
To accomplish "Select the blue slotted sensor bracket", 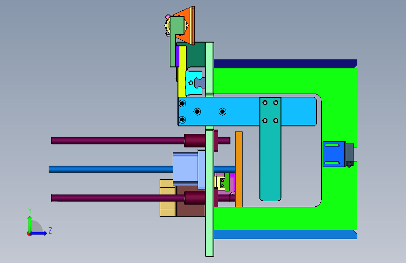I will click(334, 154).
